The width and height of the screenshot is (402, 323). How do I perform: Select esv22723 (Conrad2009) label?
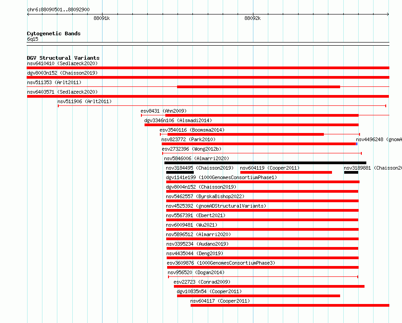pos(202,282)
